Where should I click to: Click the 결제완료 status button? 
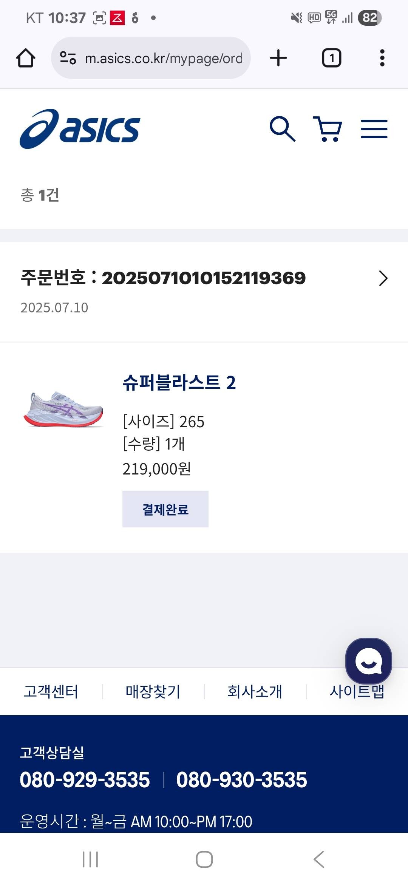click(165, 509)
